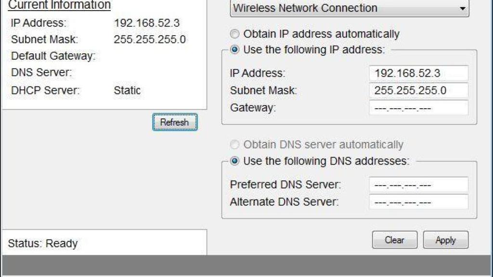The width and height of the screenshot is (493, 277).
Task: Select Use the following IP address
Action: pyautogui.click(x=235, y=50)
